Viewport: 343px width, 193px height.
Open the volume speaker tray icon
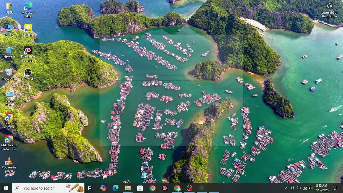311,188
